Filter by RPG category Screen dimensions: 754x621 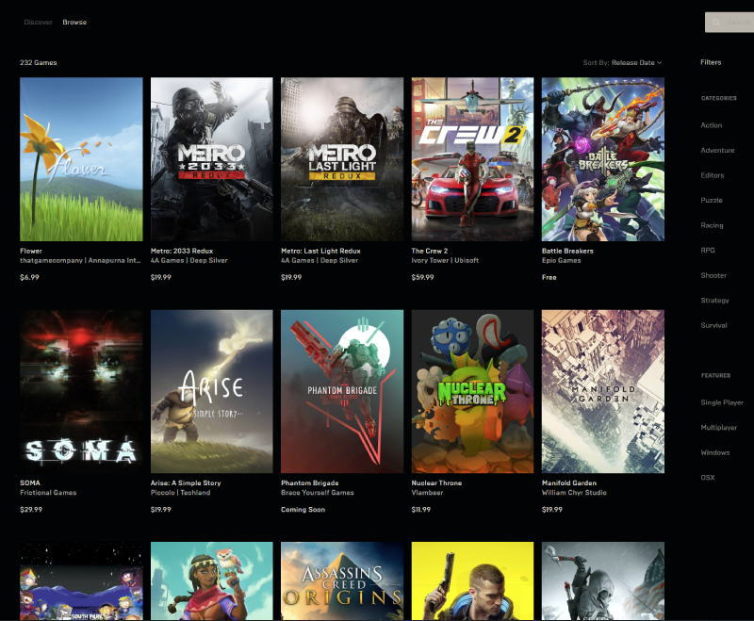[708, 250]
